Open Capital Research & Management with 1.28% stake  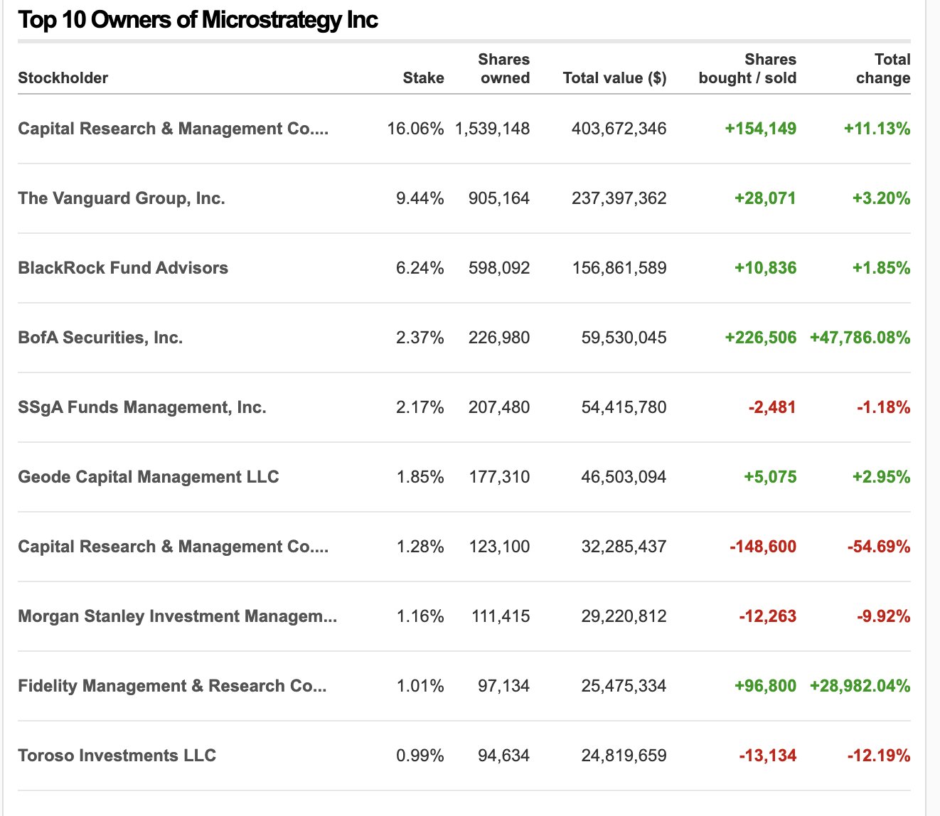click(x=173, y=547)
